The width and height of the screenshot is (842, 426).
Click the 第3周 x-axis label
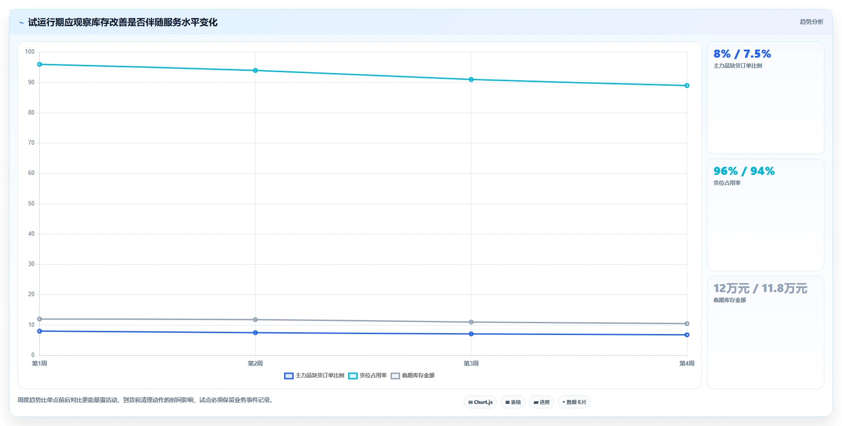[x=471, y=363]
